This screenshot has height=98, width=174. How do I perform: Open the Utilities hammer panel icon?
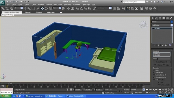click(x=171, y=18)
